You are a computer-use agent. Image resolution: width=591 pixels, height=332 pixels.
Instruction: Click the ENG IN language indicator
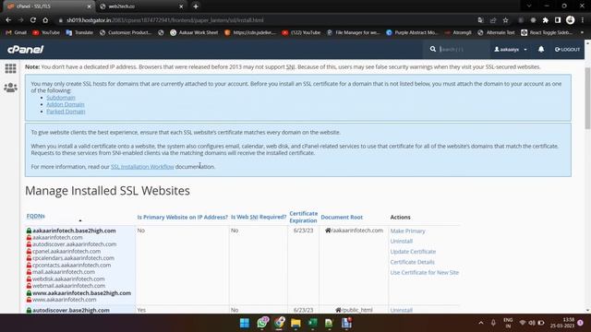(x=508, y=323)
